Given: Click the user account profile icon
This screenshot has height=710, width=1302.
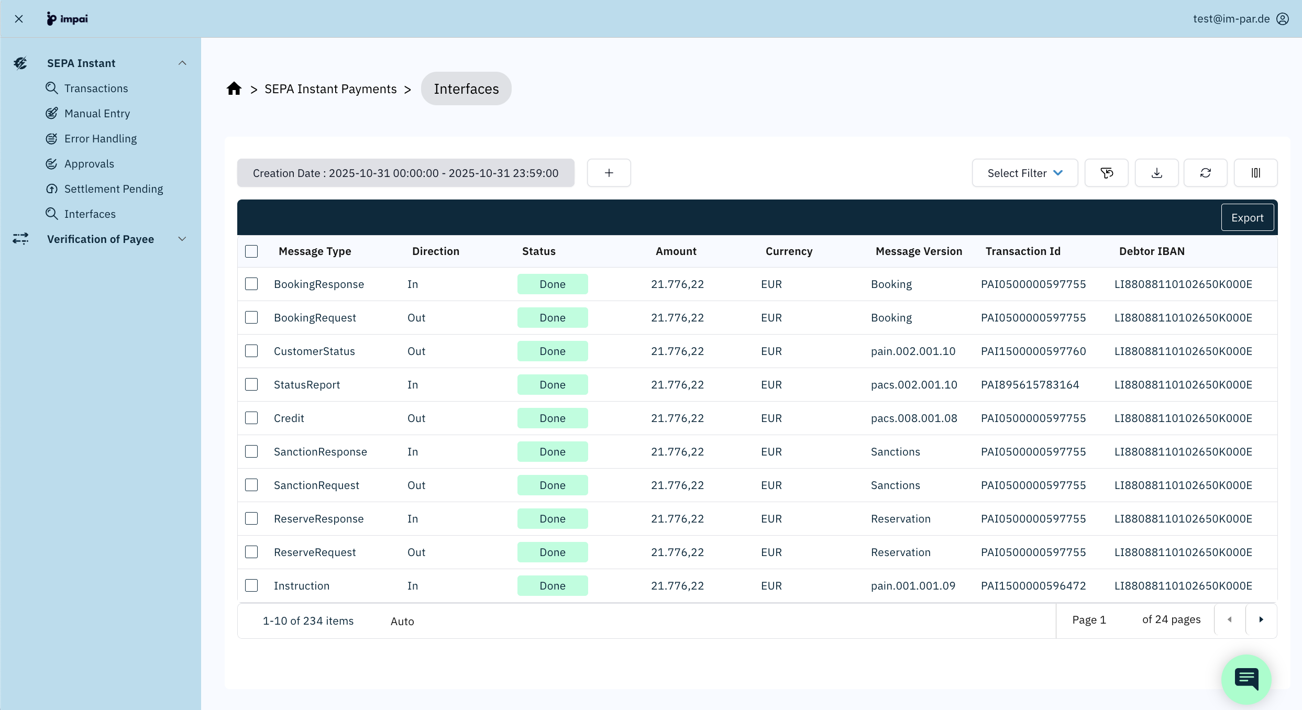Looking at the screenshot, I should tap(1283, 19).
